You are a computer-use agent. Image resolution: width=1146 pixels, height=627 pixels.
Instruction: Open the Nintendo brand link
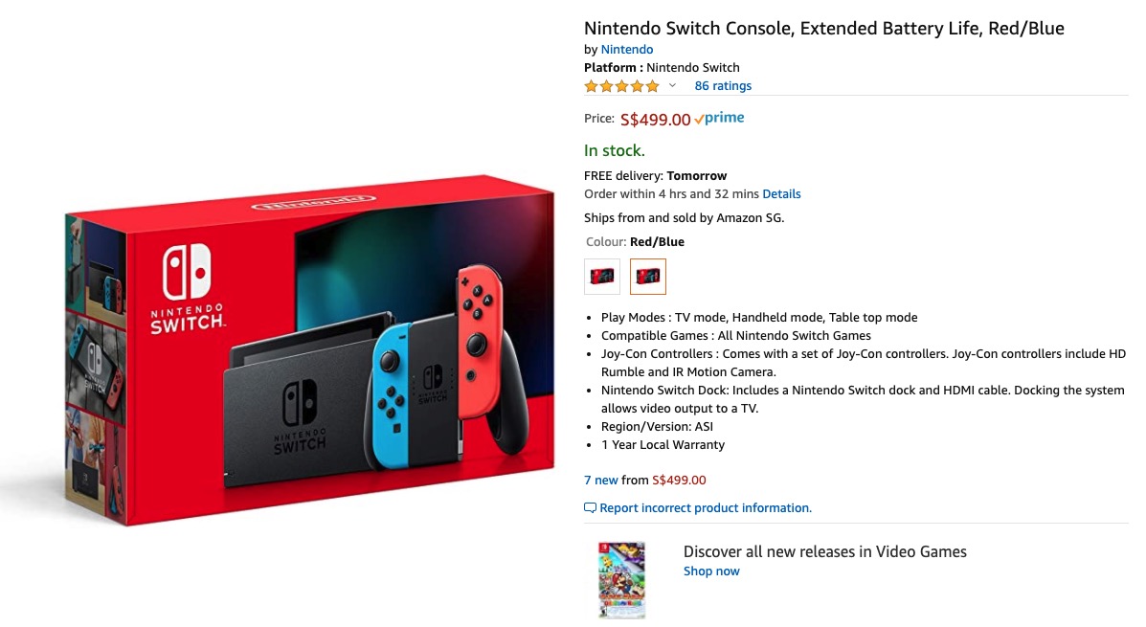point(627,49)
